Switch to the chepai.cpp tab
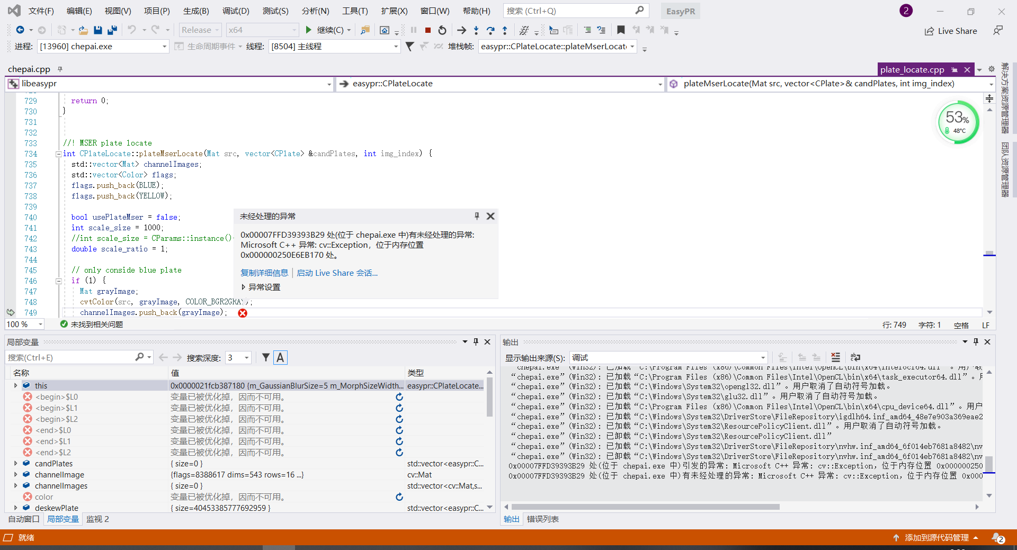Screen dimensions: 1017x550 pos(29,69)
